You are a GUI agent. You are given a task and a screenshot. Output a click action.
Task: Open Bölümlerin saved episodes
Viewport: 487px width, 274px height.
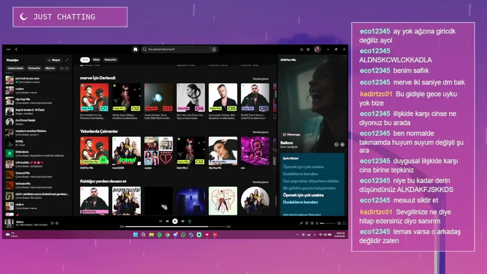(38, 154)
